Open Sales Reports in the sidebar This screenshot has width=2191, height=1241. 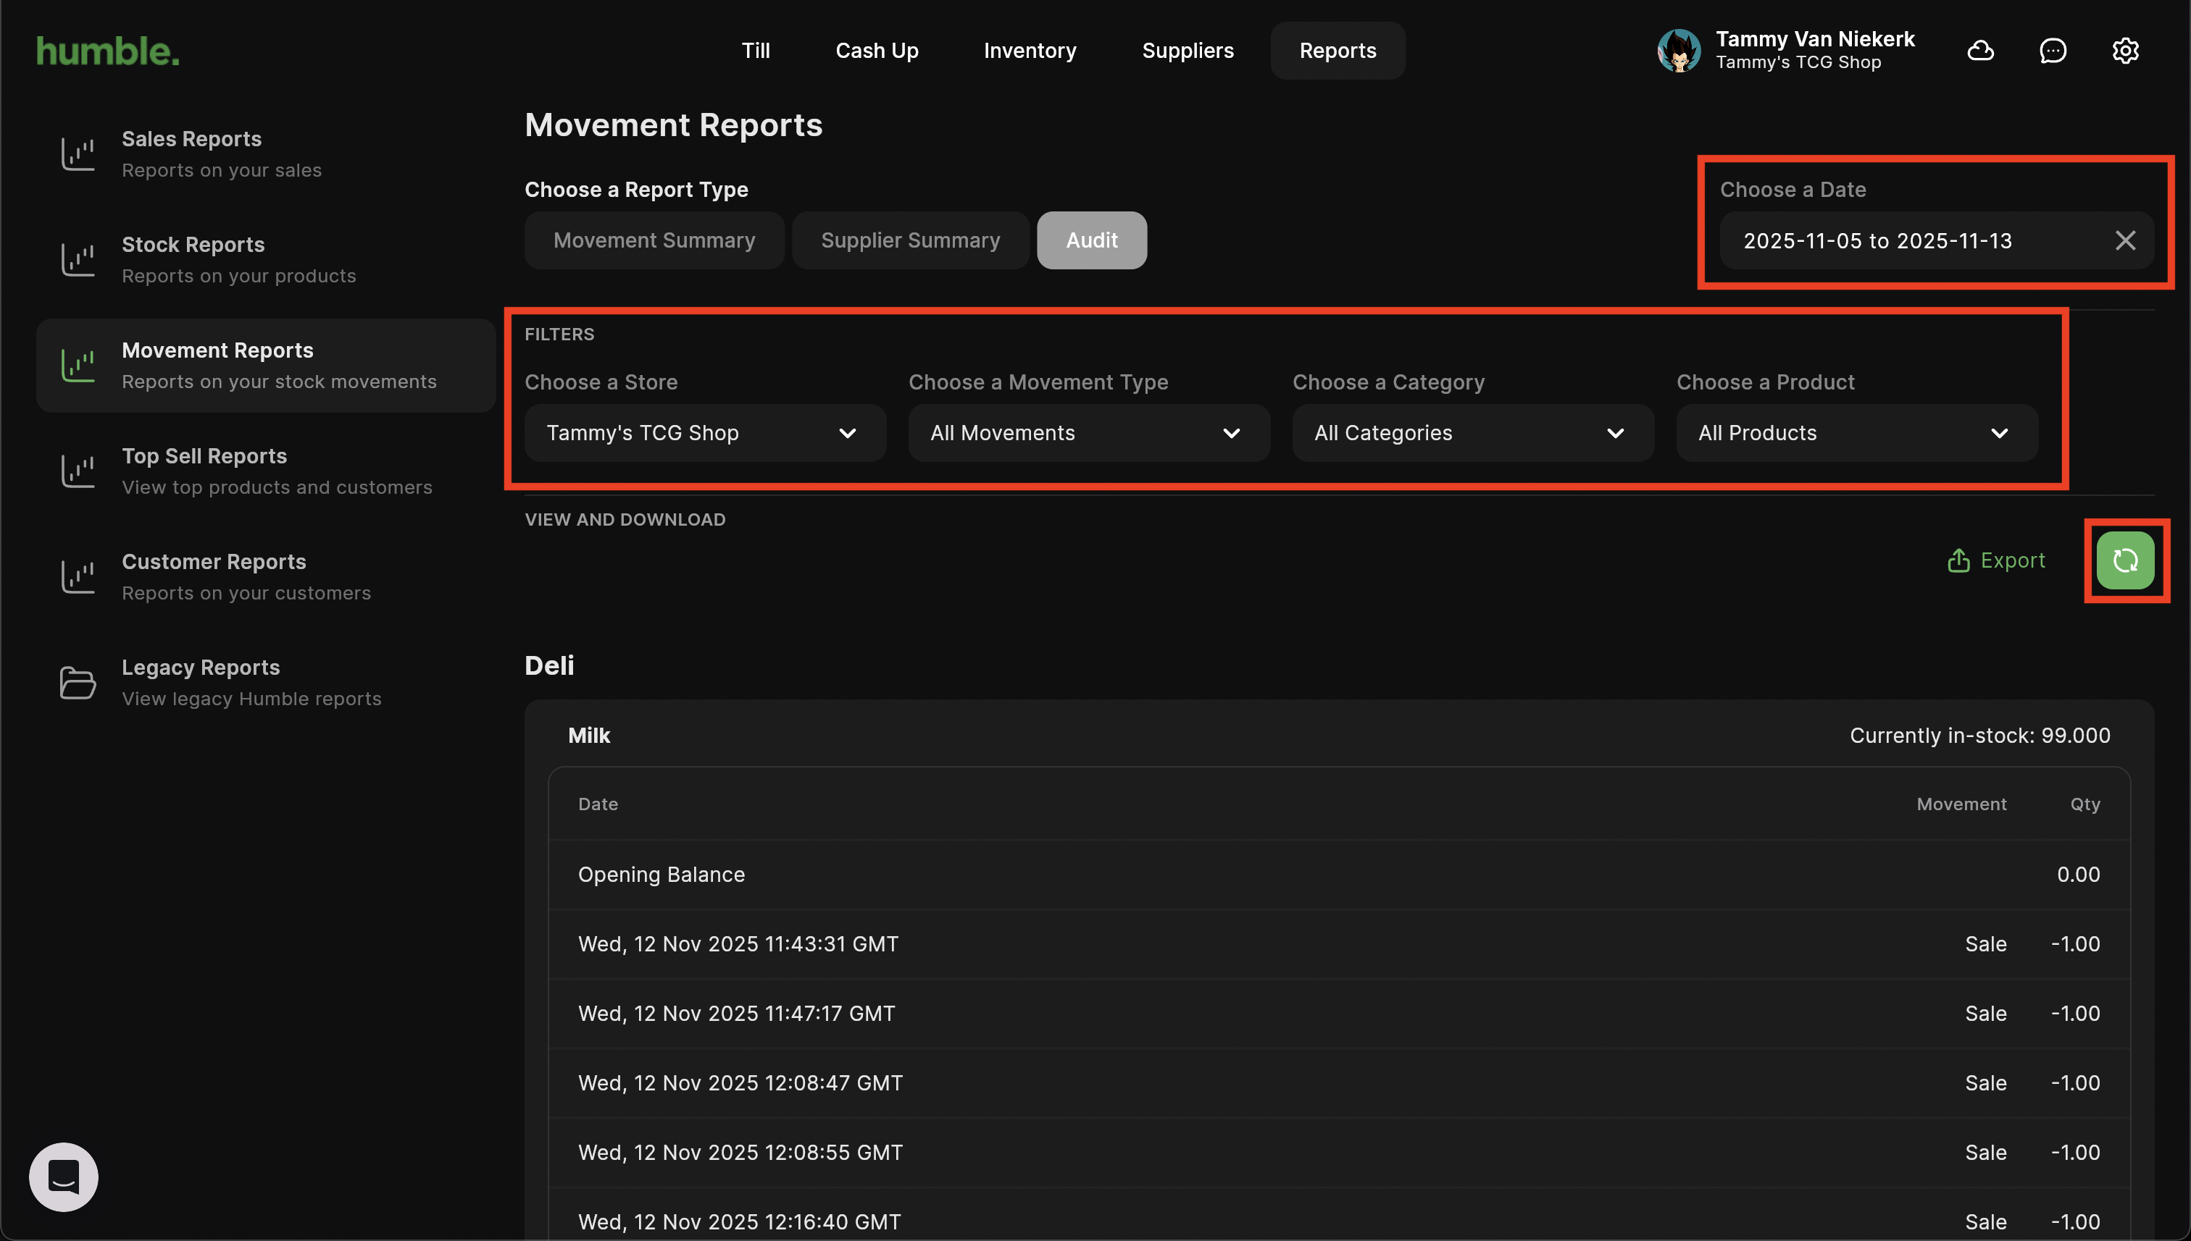tap(222, 153)
